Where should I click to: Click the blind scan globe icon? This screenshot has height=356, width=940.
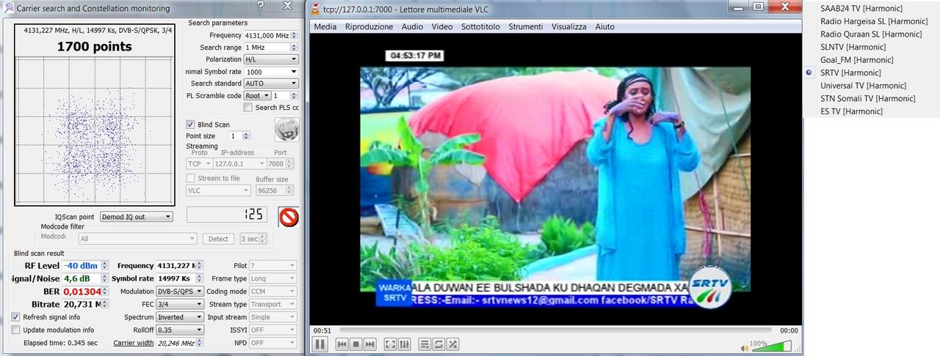tap(286, 130)
